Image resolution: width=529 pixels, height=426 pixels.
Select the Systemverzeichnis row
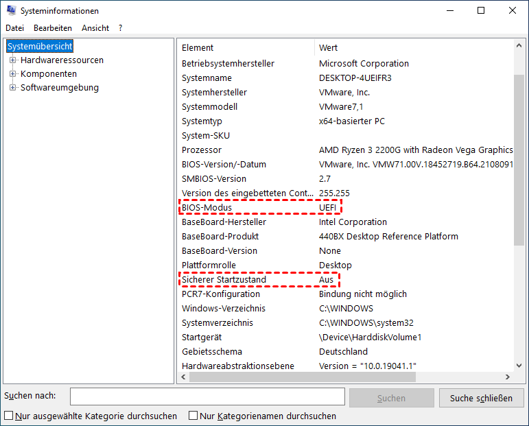[x=346, y=323]
